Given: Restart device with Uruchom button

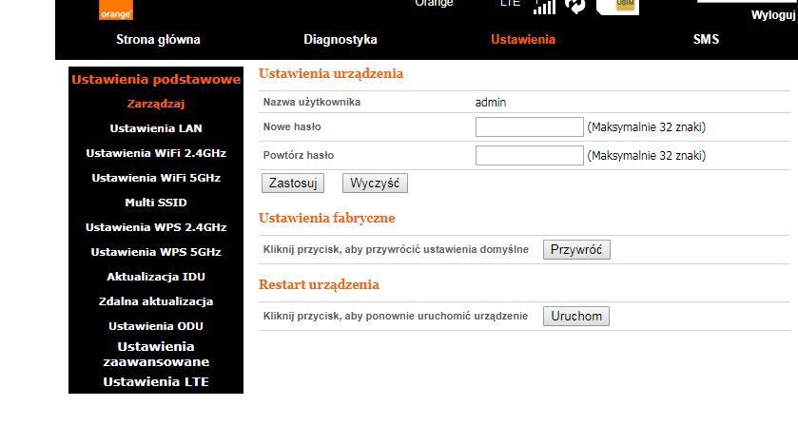Looking at the screenshot, I should (576, 317).
